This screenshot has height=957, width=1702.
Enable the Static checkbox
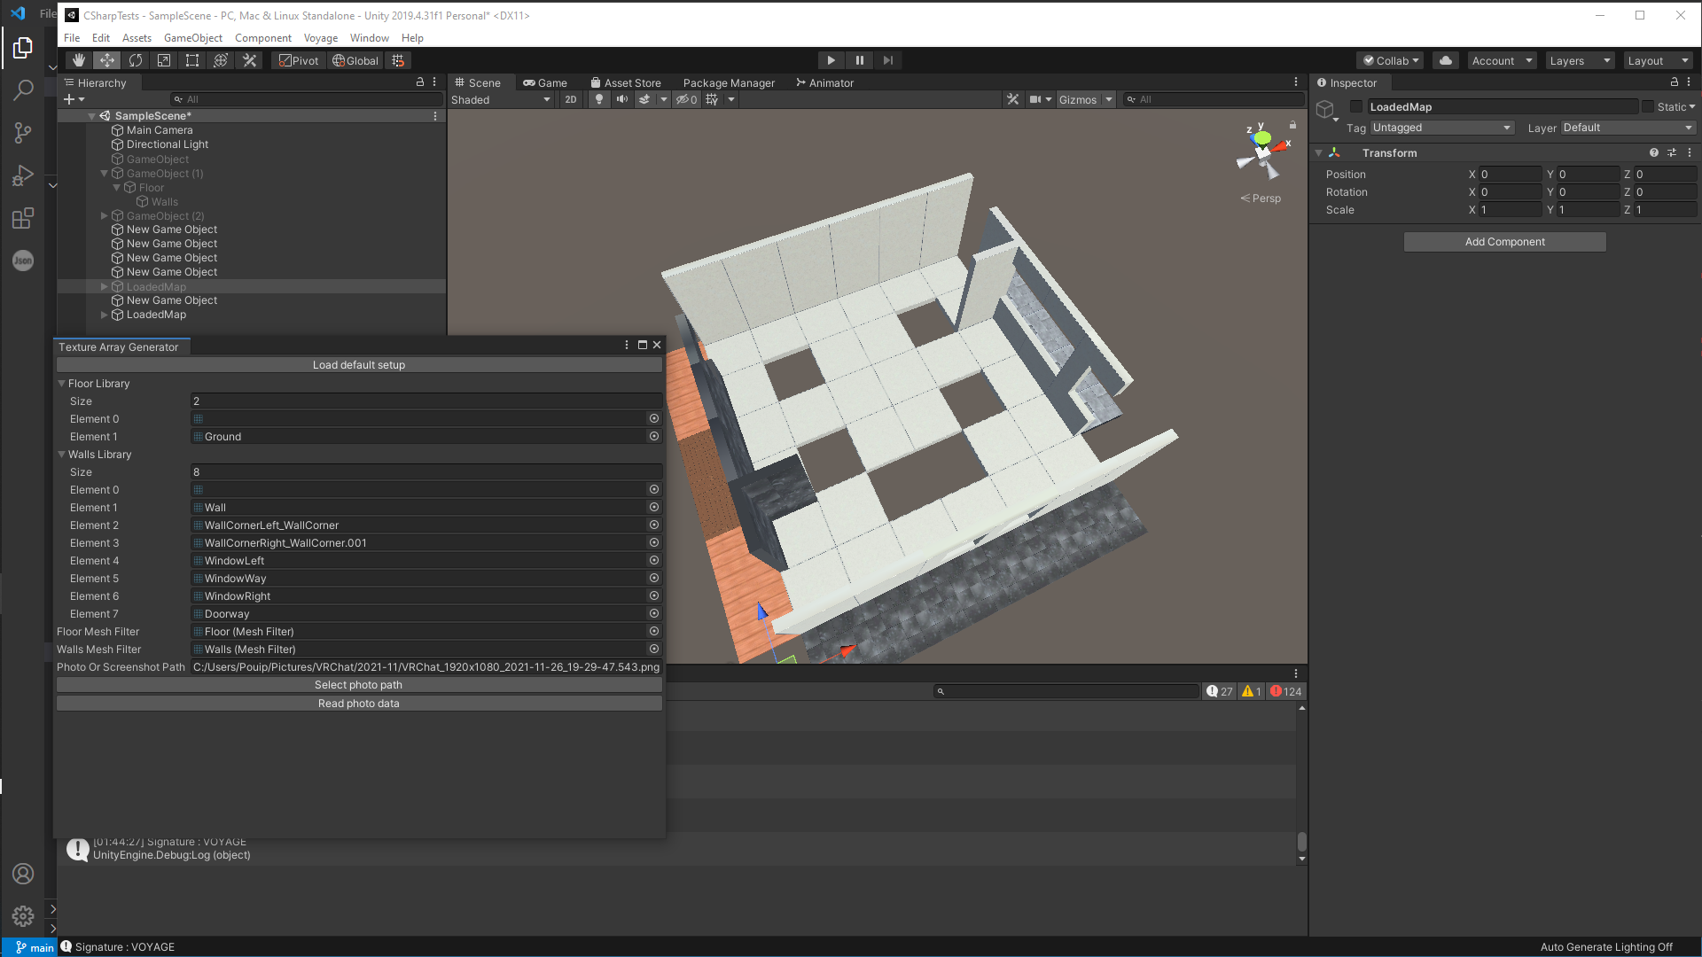[x=1648, y=106]
